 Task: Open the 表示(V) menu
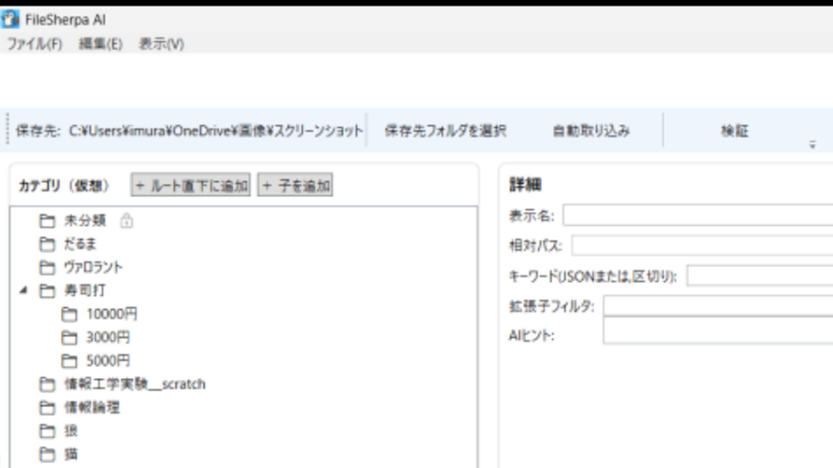pos(161,44)
